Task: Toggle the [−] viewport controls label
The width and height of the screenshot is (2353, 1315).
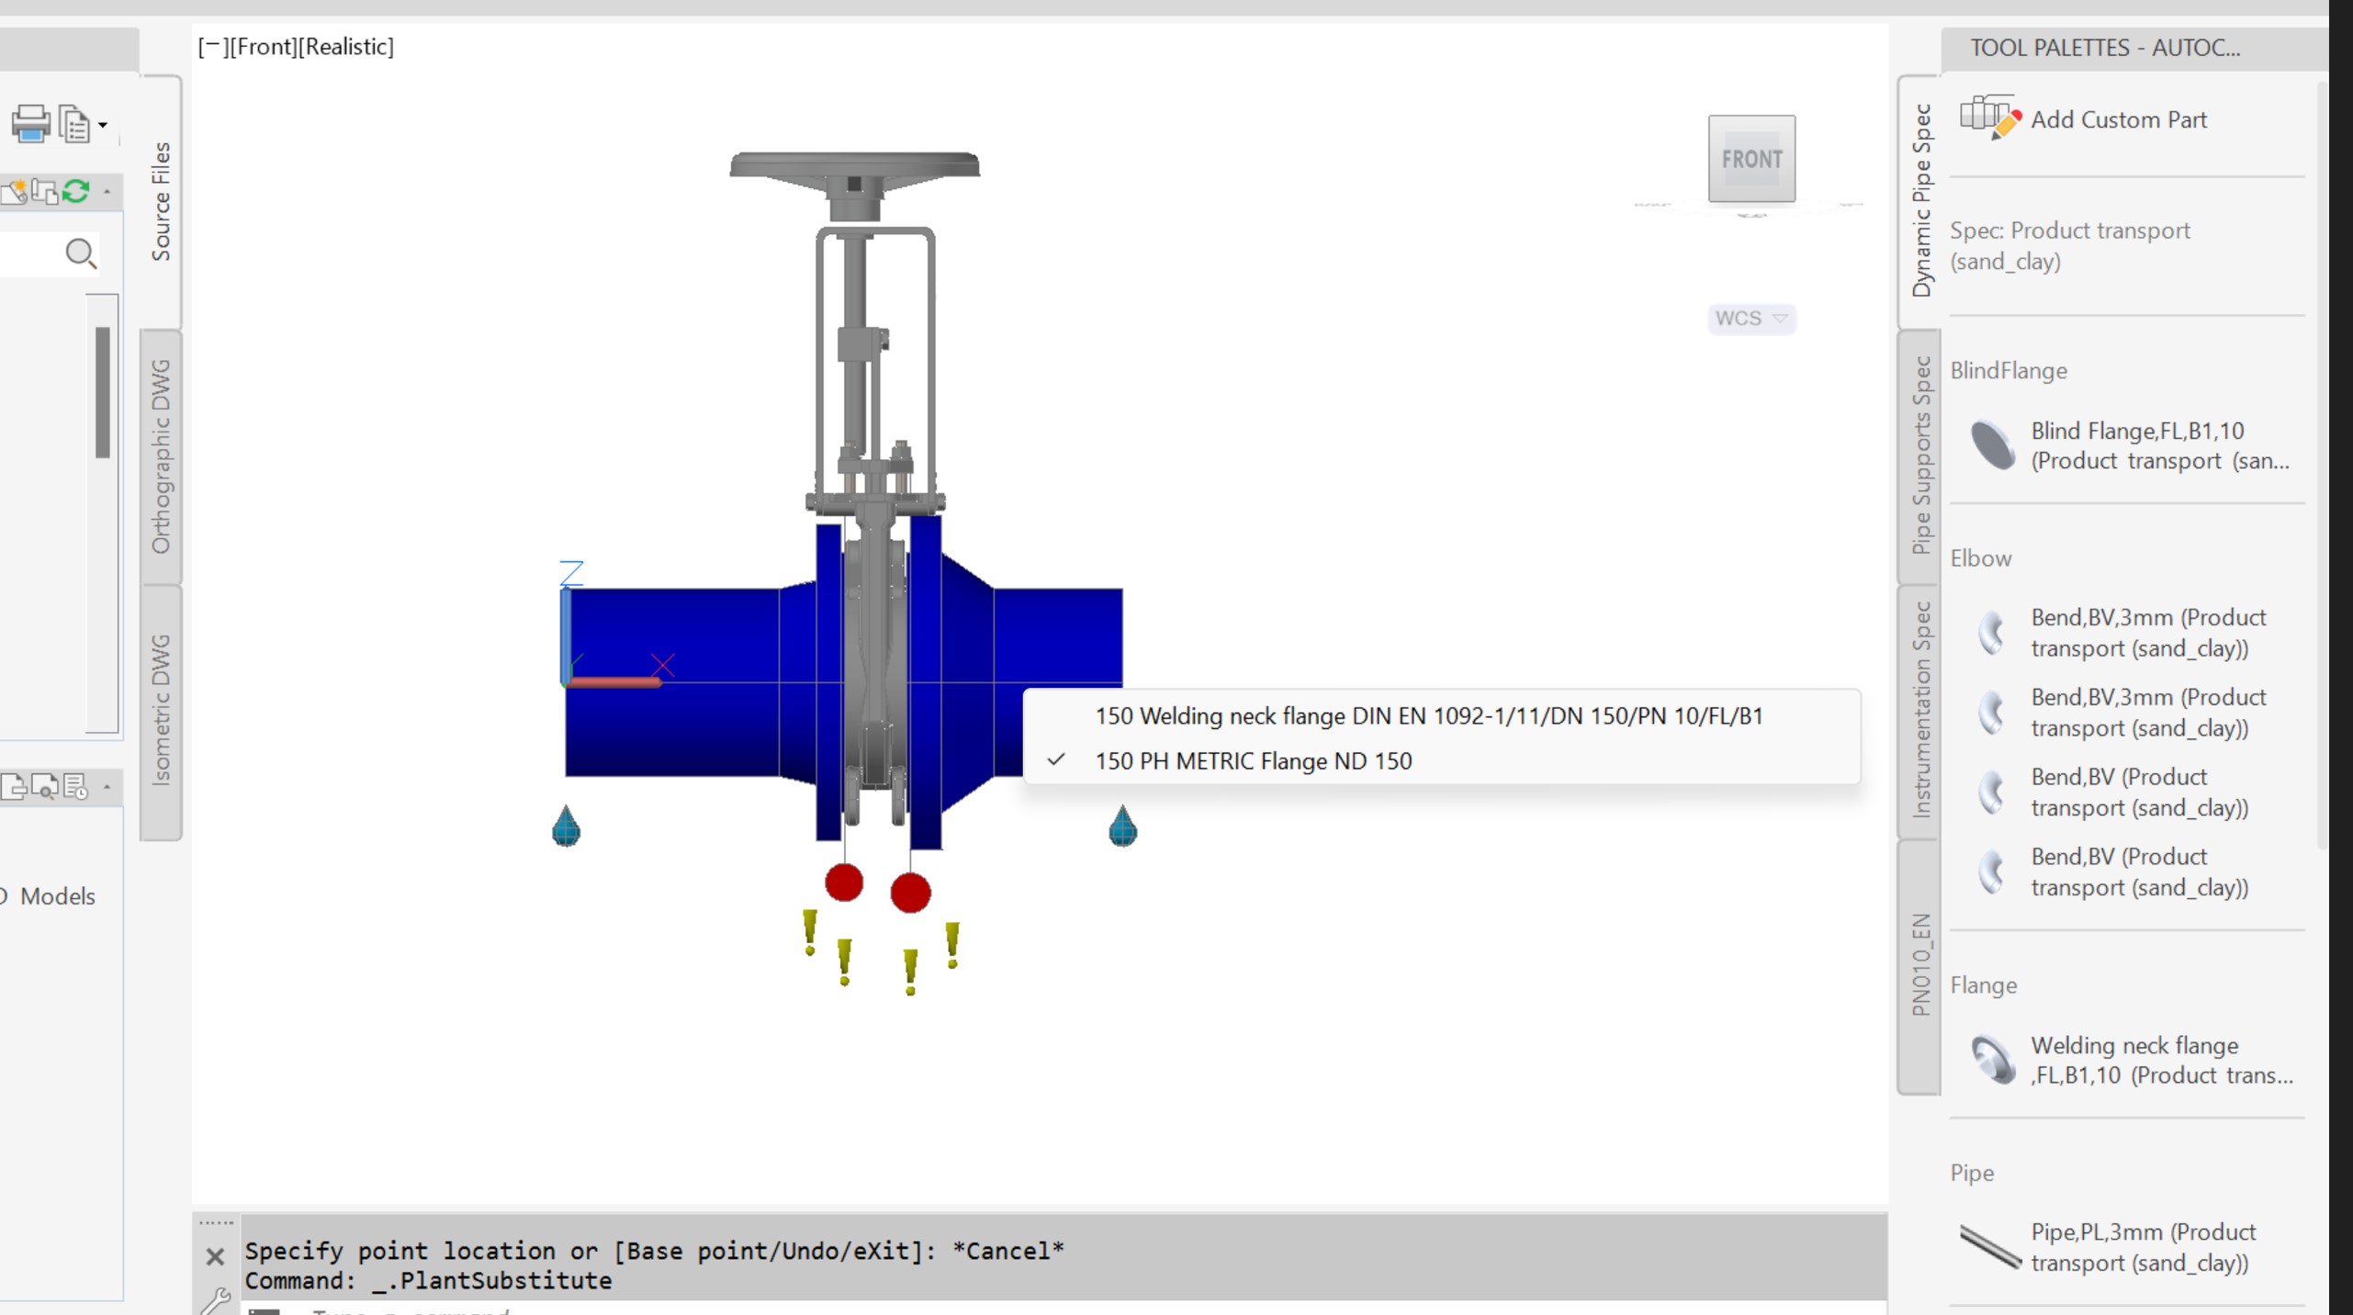Action: click(x=212, y=47)
